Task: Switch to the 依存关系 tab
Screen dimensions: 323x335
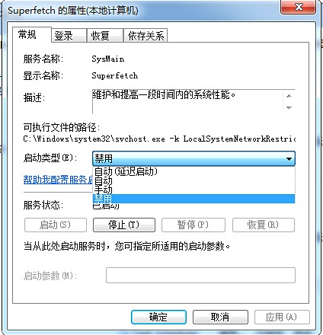Action: 146,36
